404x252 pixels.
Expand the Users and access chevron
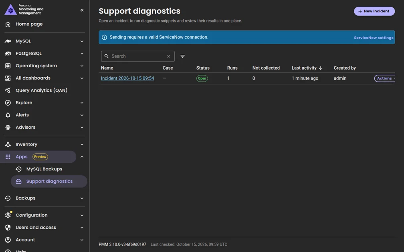(82, 228)
